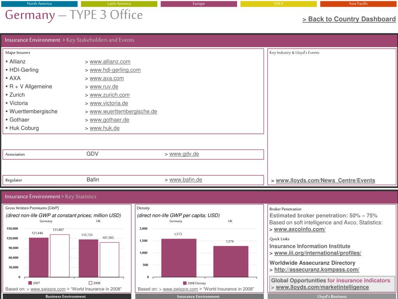Open www.hdi-gerling.com link
Viewport: 398px width, 299px height.
pos(115,70)
